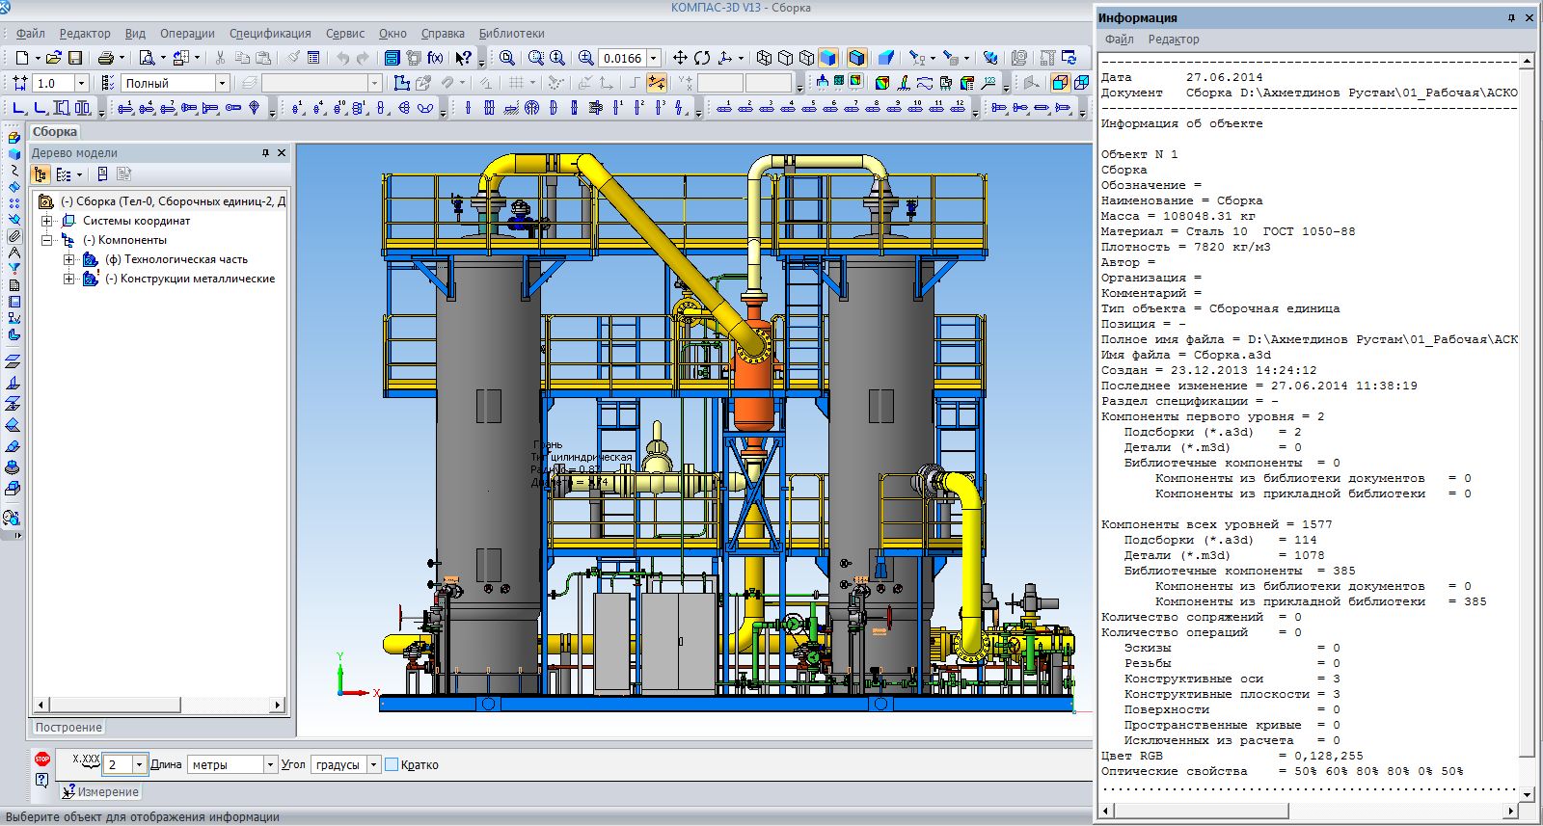The width and height of the screenshot is (1543, 826).
Task: Open the Редактор menu in Информация window
Action: click(1173, 40)
